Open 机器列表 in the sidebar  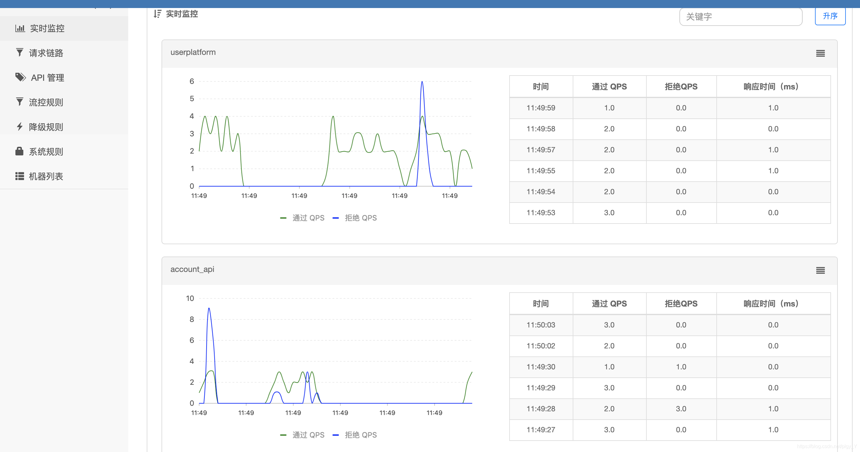pos(64,176)
